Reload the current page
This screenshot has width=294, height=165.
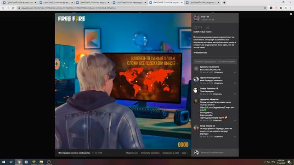(x=13, y=8)
